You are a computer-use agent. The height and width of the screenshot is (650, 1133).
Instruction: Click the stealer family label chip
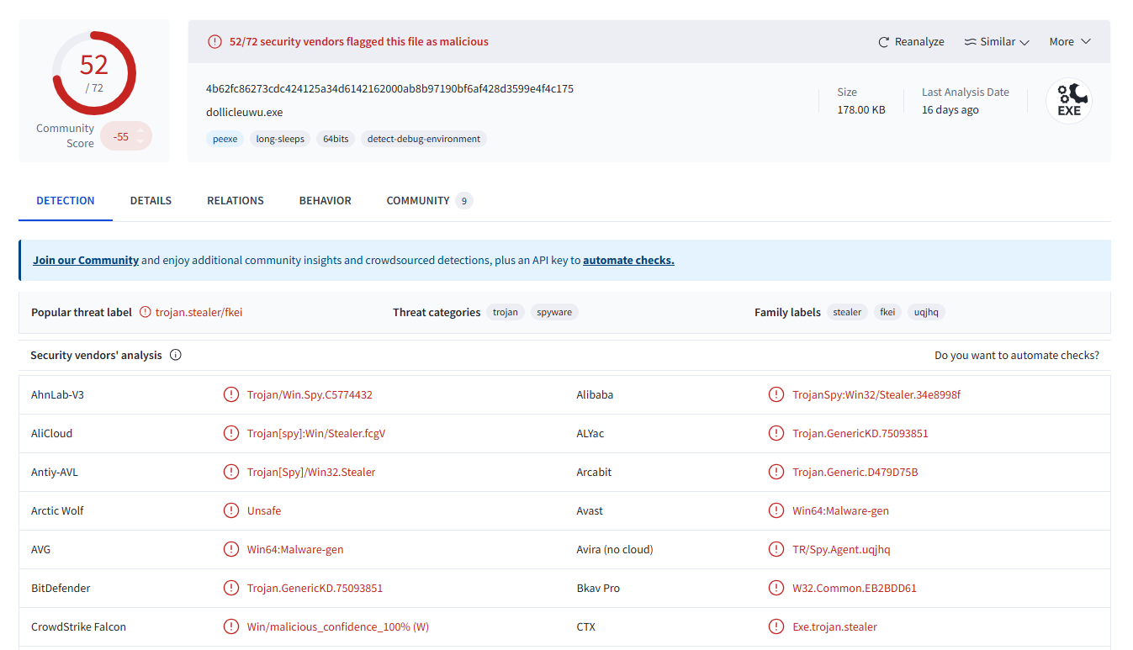(847, 312)
